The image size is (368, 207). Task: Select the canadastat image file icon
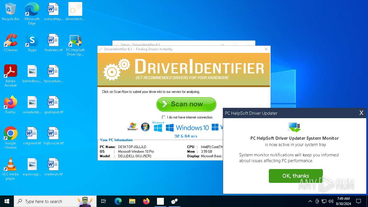[x=32, y=105]
